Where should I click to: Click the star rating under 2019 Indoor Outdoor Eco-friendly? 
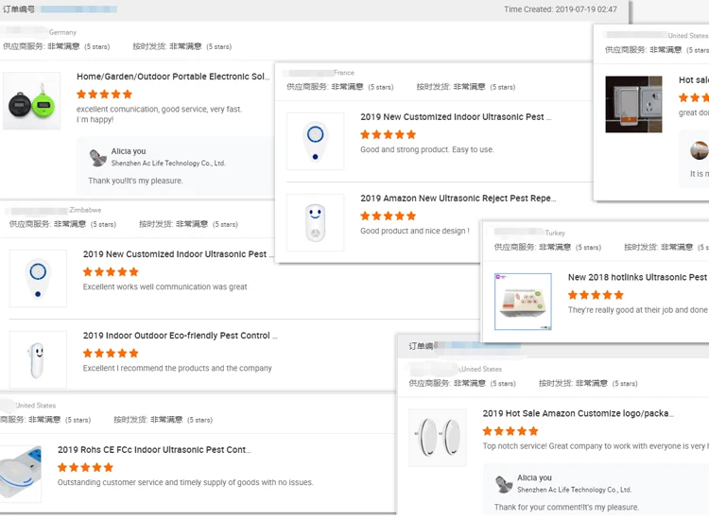point(111,354)
